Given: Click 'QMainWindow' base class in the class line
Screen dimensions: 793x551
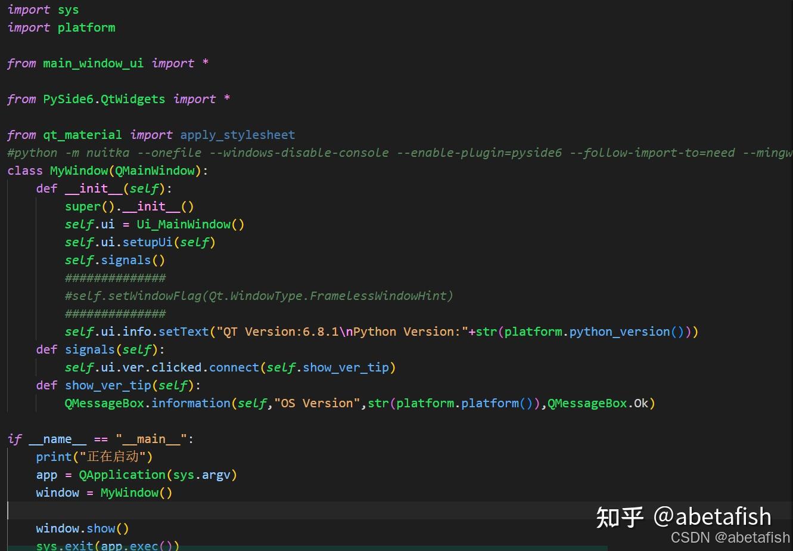Looking at the screenshot, I should 155,171.
